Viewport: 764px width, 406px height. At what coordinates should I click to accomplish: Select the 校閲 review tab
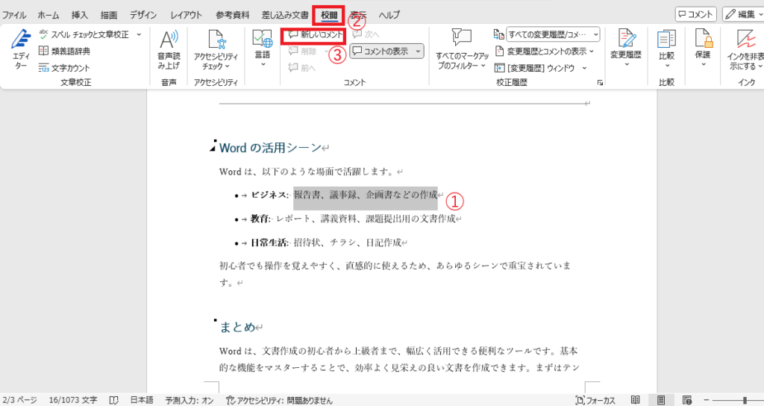pos(329,15)
